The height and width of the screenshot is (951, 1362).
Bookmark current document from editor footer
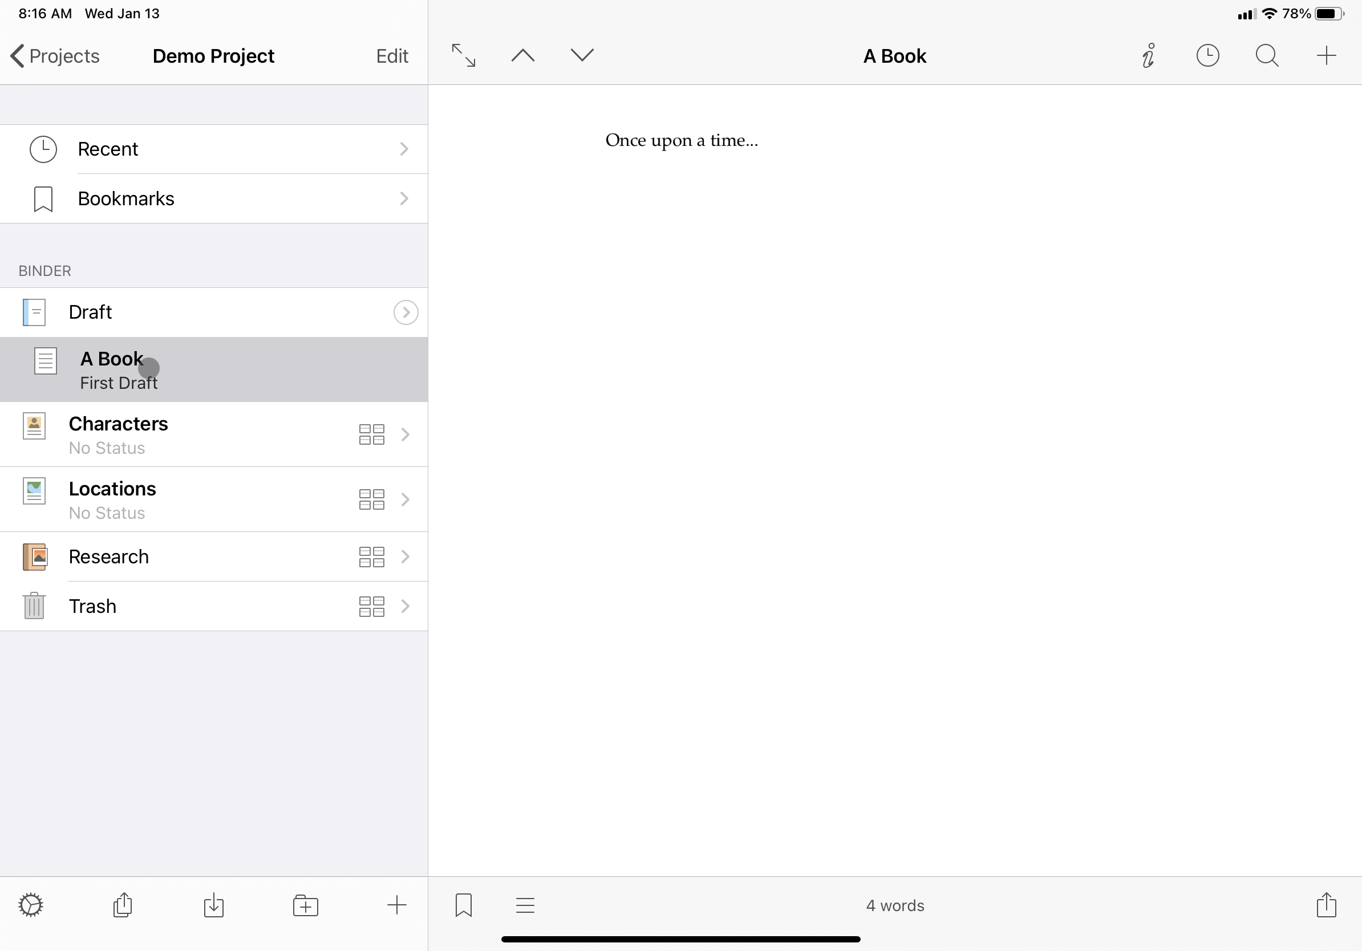[463, 905]
